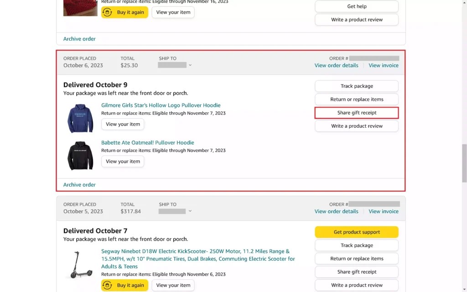The width and height of the screenshot is (467, 292).
Task: Click Return or replace items for the hoodies
Action: pos(356,99)
